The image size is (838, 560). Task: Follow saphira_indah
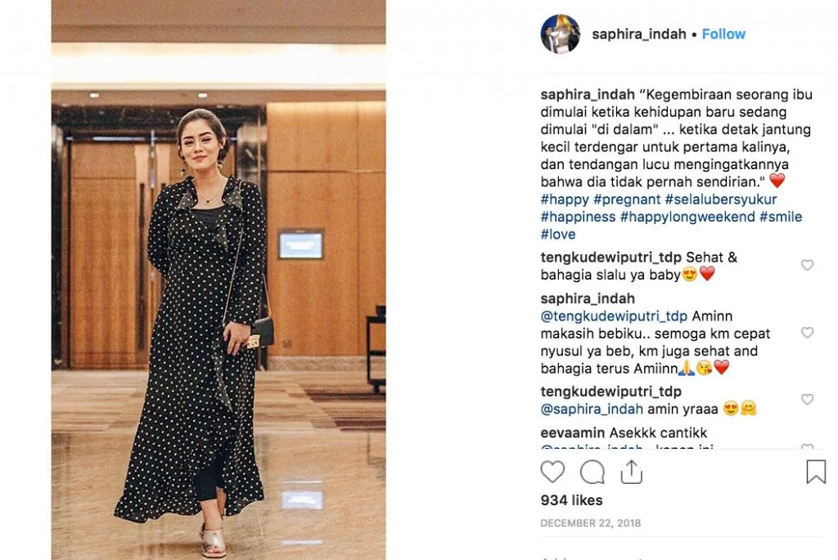723,34
